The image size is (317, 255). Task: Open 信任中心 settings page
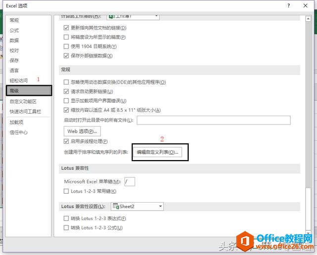coord(19,132)
